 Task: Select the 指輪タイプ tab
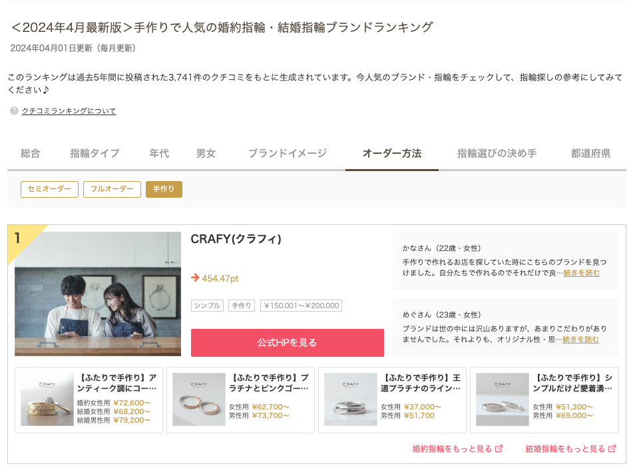[x=95, y=154]
